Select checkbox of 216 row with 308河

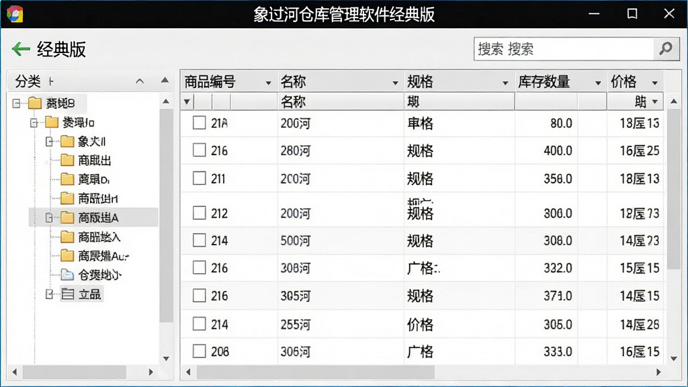click(x=199, y=267)
